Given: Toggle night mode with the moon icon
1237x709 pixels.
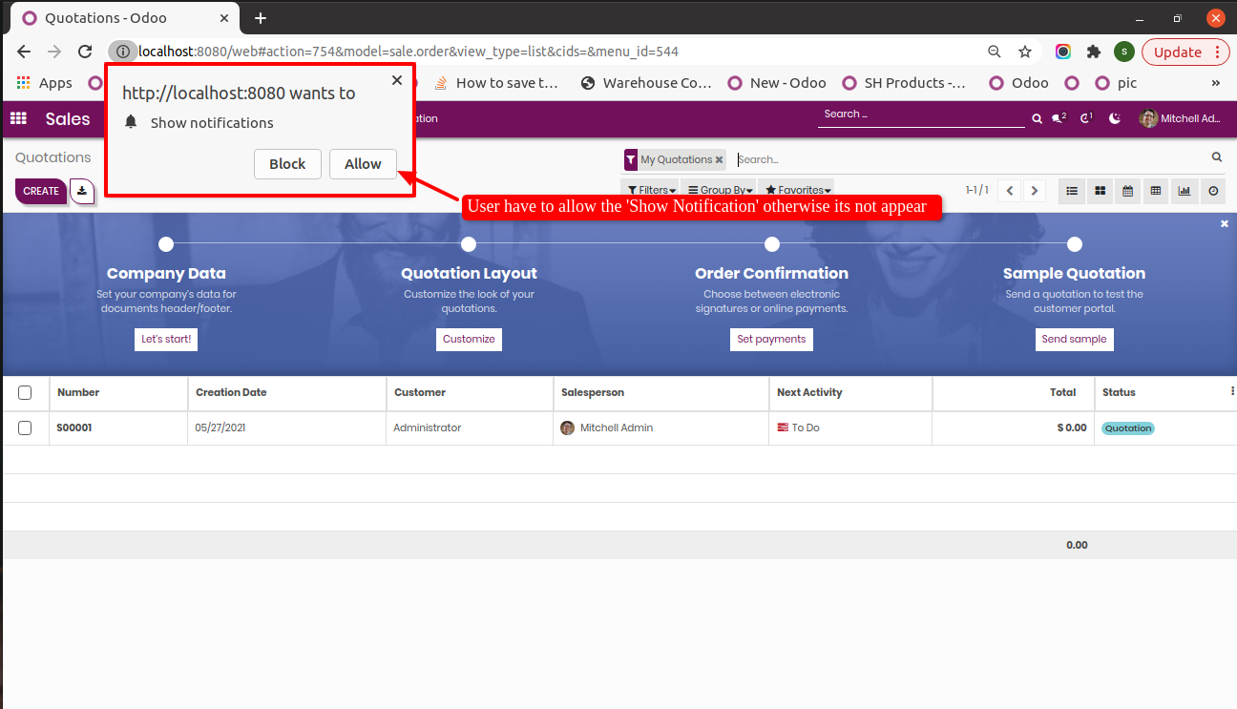Looking at the screenshot, I should click(x=1115, y=118).
